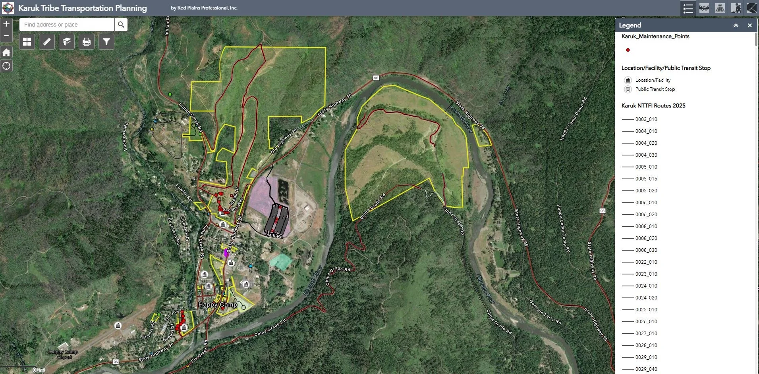Viewport: 759px width, 374px height.
Task: Close the Legend panel
Action: coord(749,25)
